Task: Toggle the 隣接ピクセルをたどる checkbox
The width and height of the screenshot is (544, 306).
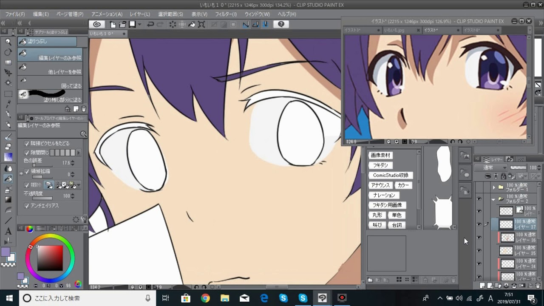Action: (x=27, y=144)
